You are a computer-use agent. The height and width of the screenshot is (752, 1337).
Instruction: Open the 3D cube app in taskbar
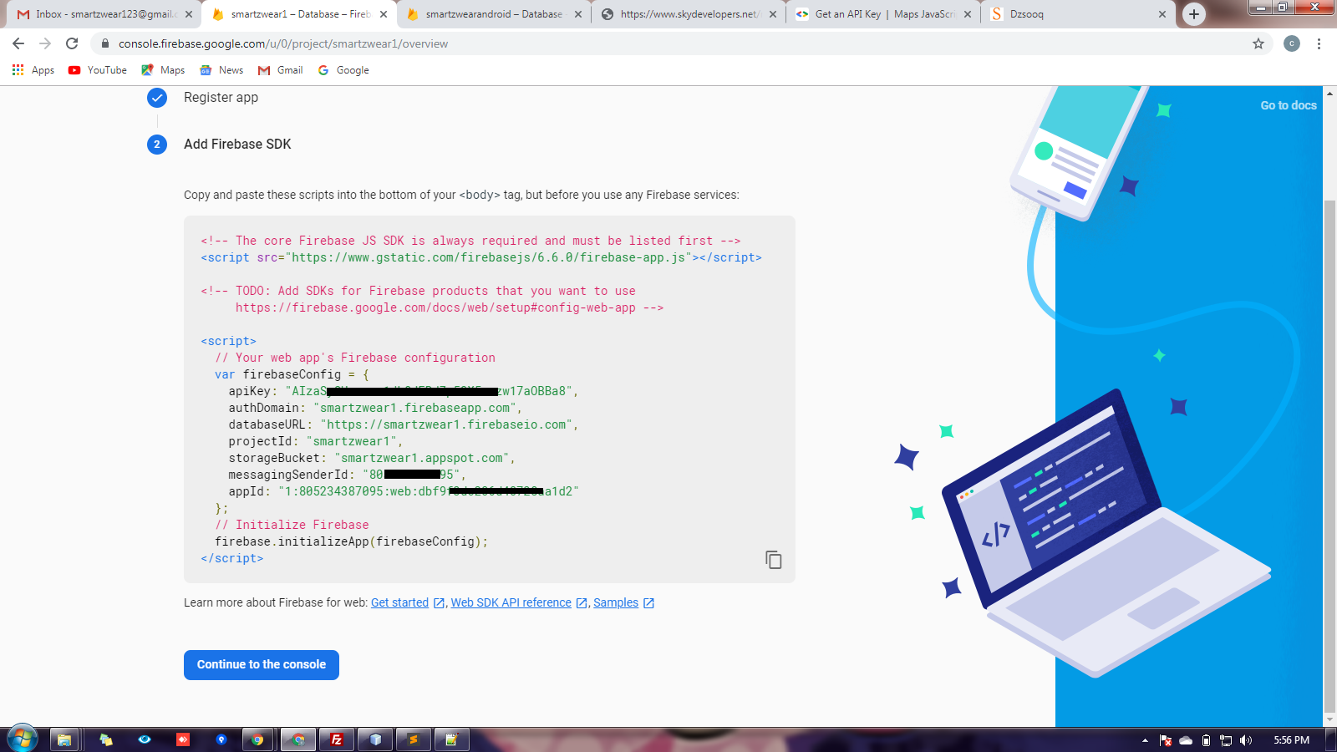(x=375, y=739)
